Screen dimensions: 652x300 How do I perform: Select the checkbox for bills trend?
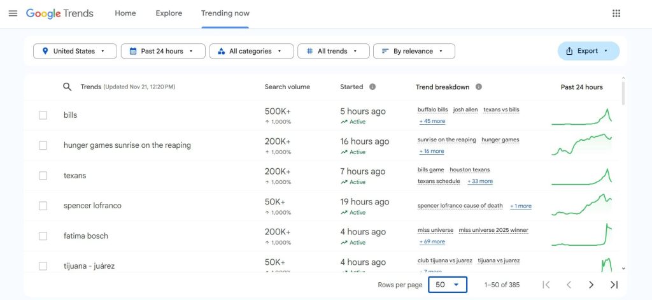pyautogui.click(x=43, y=115)
